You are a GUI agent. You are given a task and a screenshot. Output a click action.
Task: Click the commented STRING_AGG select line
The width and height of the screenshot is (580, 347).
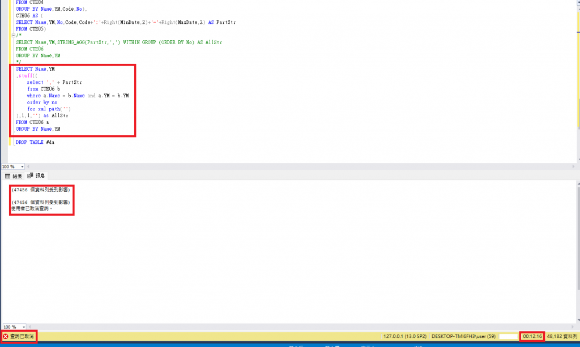coord(119,42)
